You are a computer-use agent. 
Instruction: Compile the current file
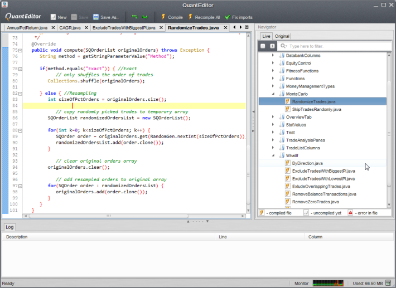tap(172, 17)
